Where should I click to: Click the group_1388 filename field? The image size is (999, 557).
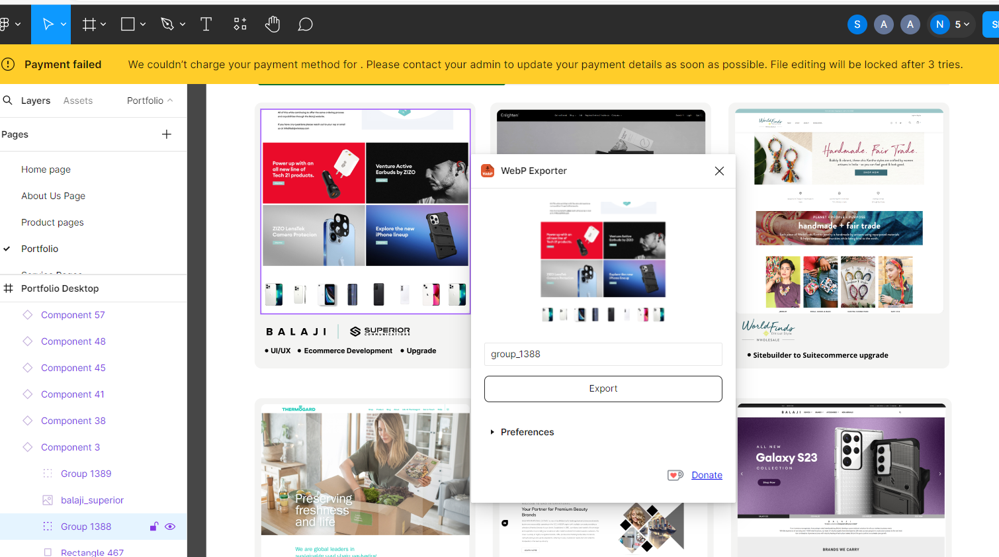click(603, 354)
